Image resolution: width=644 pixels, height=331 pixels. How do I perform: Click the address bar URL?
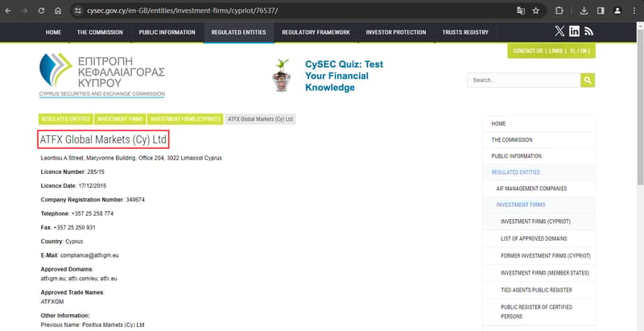183,11
